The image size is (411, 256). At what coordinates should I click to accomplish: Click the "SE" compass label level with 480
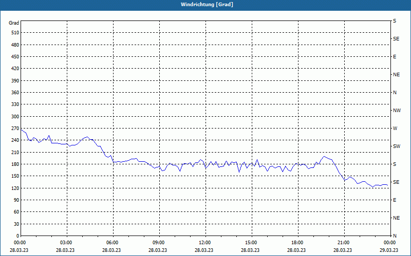396,39
